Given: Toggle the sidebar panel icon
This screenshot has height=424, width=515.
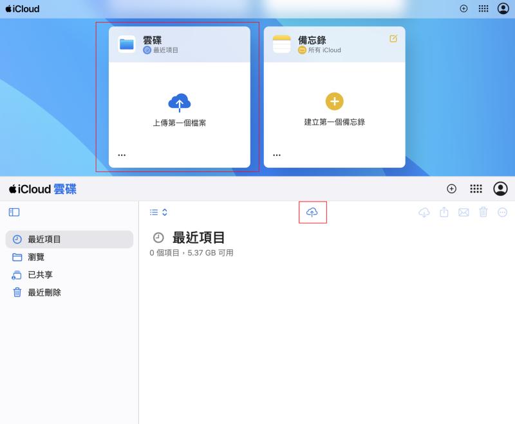Looking at the screenshot, I should coord(14,213).
